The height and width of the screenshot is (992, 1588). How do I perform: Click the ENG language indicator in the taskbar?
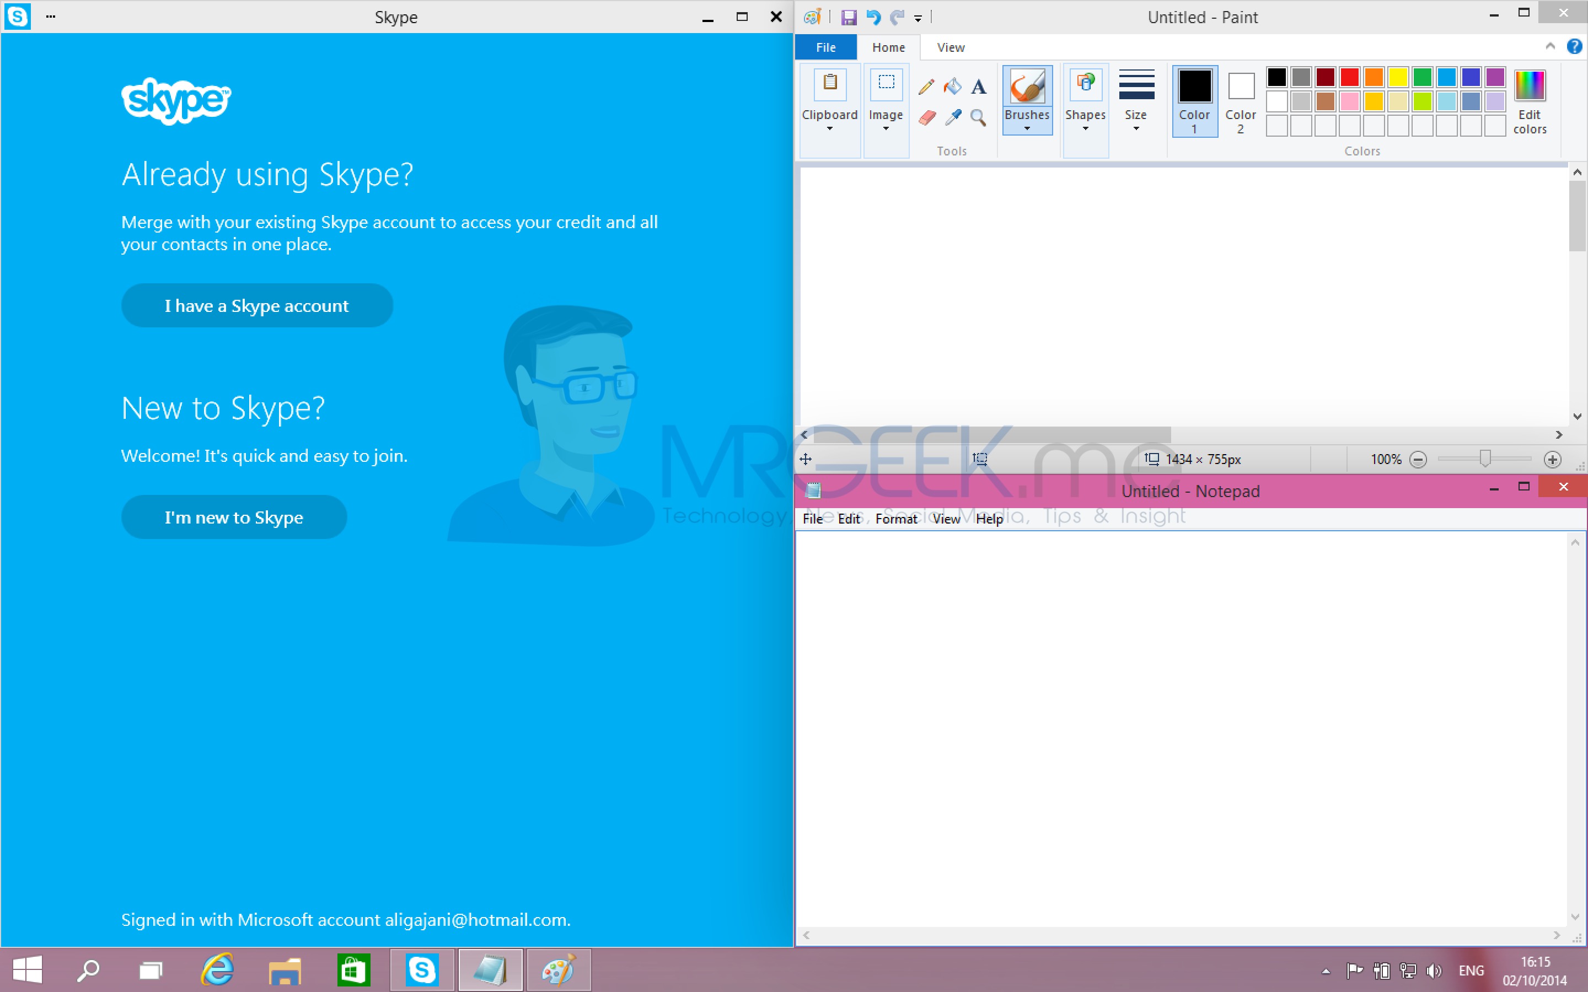(1471, 971)
